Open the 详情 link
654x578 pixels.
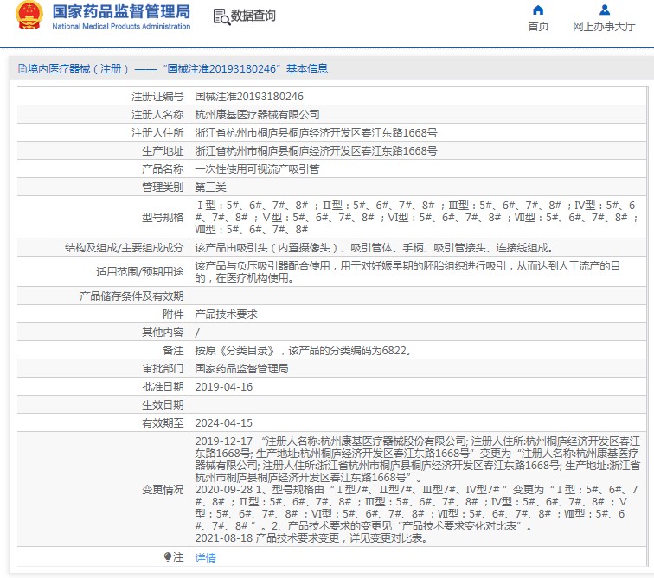pyautogui.click(x=205, y=557)
